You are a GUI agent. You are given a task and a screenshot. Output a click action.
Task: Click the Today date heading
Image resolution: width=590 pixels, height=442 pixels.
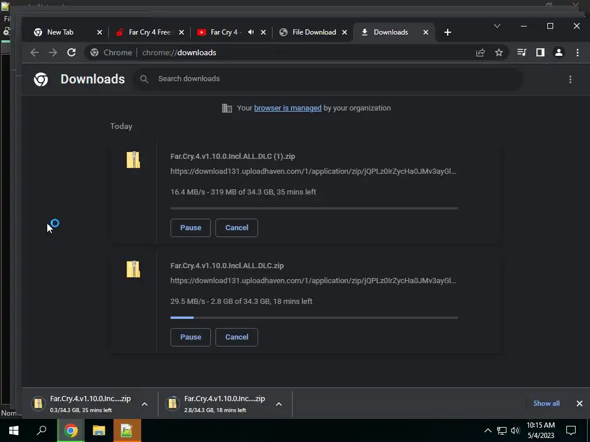point(121,126)
